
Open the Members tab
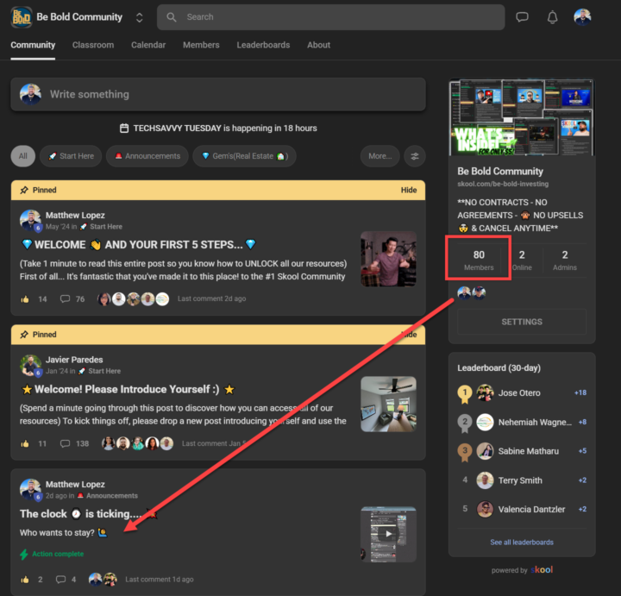pos(201,45)
